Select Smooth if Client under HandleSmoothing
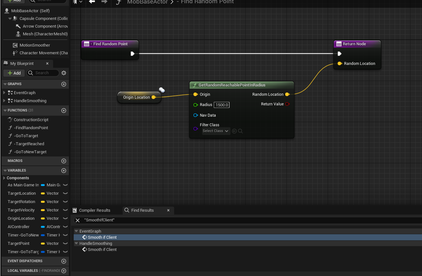This screenshot has height=276, width=422. click(102, 249)
